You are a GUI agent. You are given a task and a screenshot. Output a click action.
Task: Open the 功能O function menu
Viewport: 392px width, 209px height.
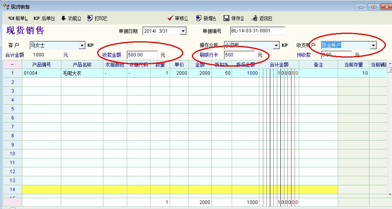tap(71, 18)
